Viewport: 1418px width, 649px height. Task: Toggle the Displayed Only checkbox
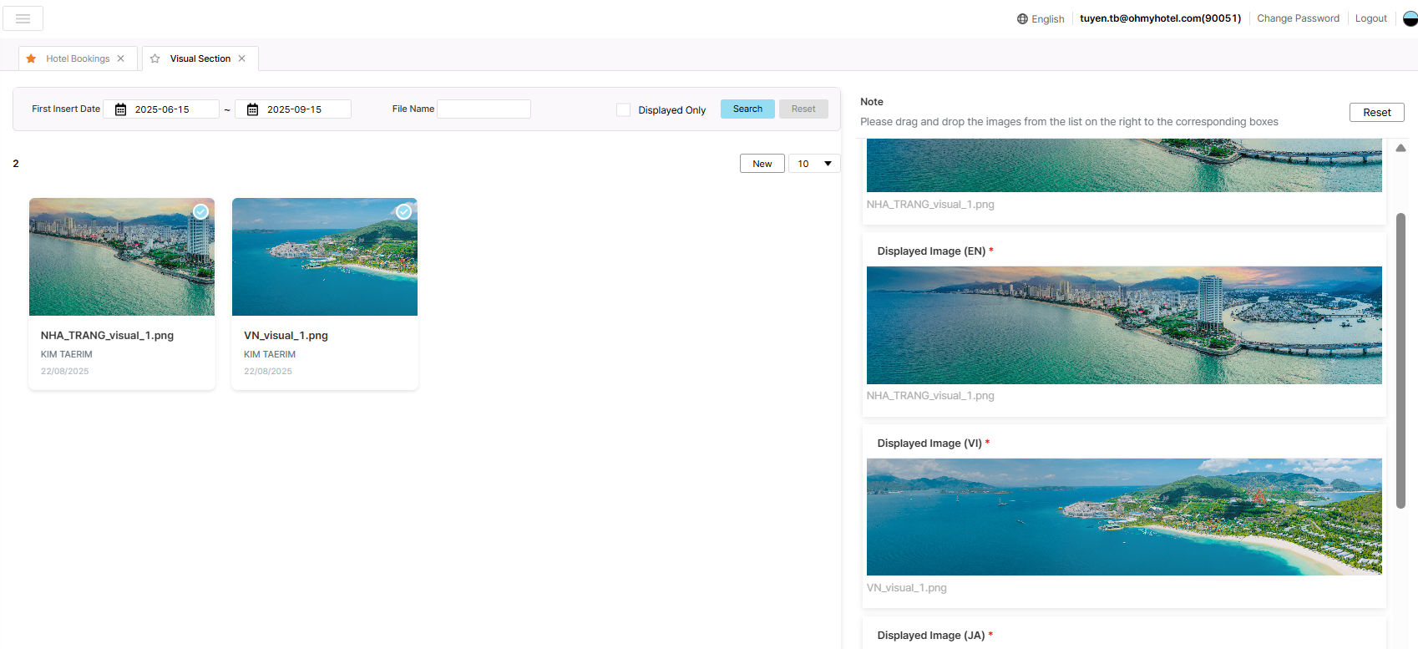[x=623, y=110]
